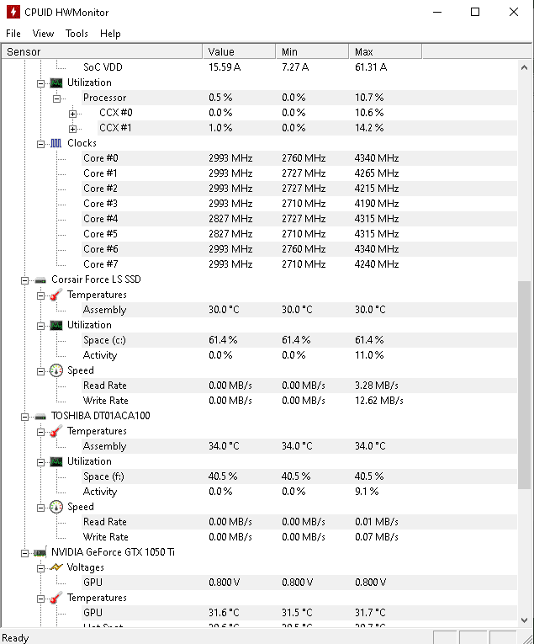Open the Help menu
Viewport: 534px width, 644px height.
tap(110, 34)
